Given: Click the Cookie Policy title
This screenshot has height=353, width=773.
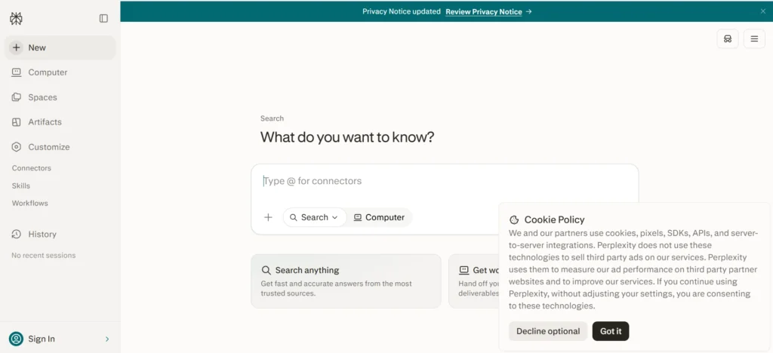Looking at the screenshot, I should [555, 219].
